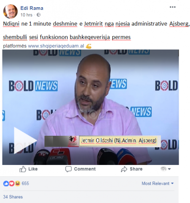View the 34 Shares list
This screenshot has width=190, height=203.
(x=13, y=197)
